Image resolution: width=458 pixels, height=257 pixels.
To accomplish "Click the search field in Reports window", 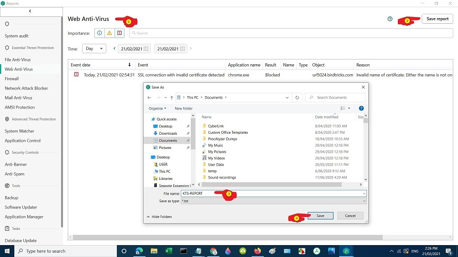I will [291, 33].
